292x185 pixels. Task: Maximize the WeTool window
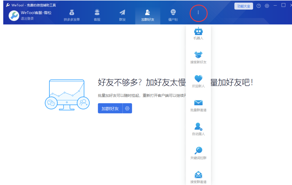point(283,5)
